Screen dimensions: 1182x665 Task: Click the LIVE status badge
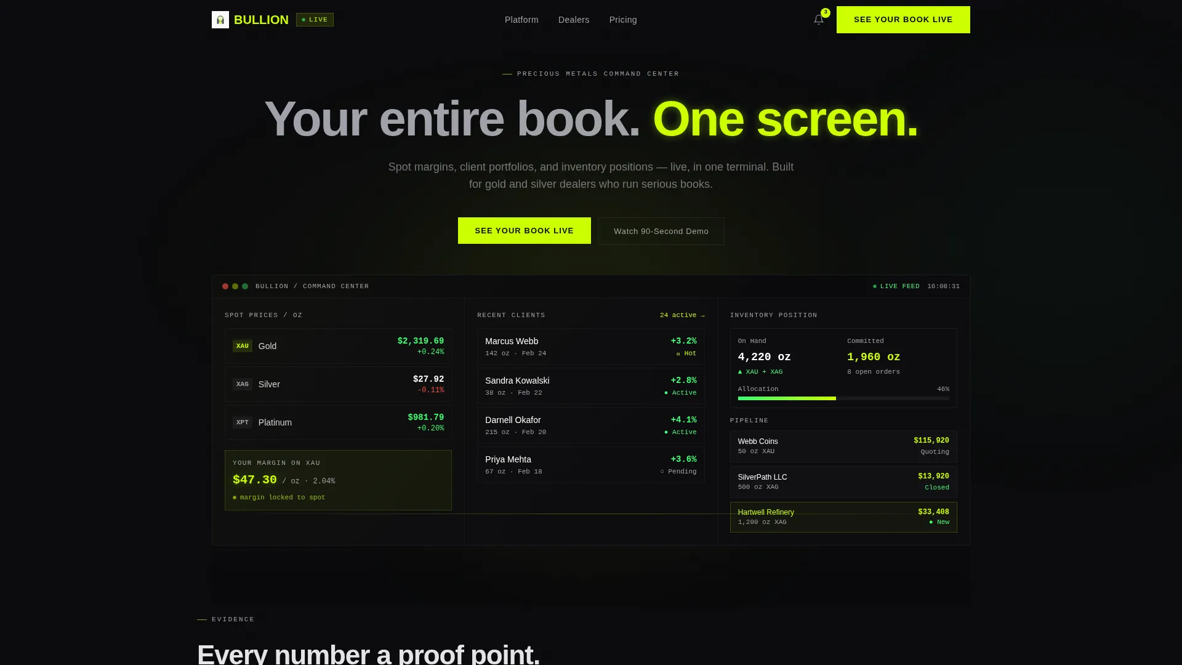coord(315,20)
